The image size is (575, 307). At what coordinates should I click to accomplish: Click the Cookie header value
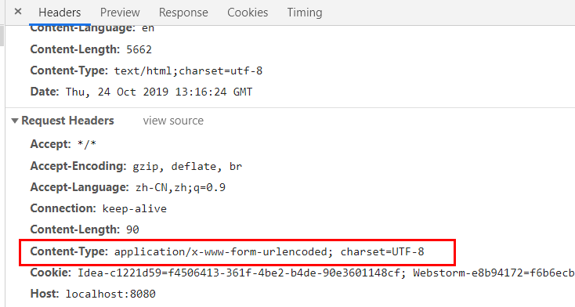click(x=326, y=273)
